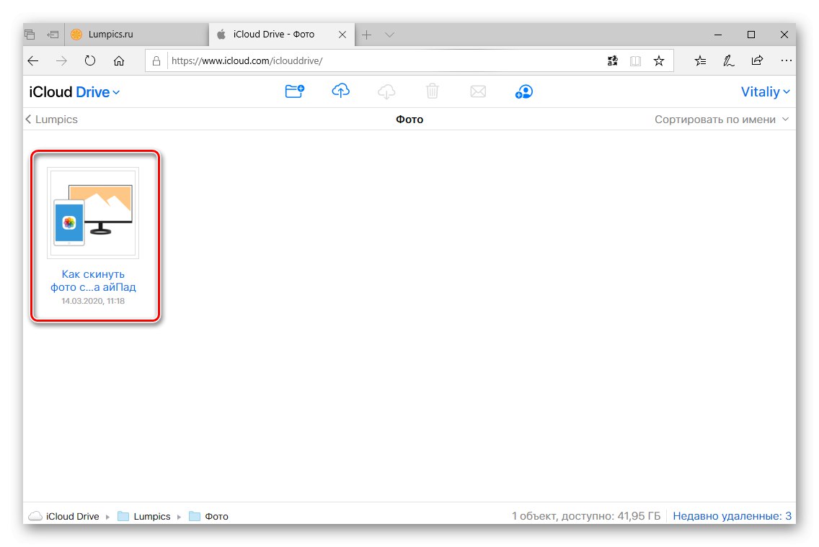
Task: Click the cloud download icon
Action: click(x=386, y=92)
